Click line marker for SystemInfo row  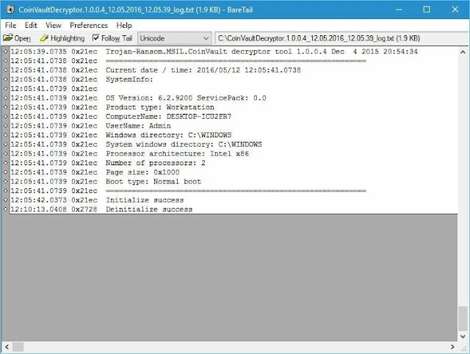click(5, 79)
